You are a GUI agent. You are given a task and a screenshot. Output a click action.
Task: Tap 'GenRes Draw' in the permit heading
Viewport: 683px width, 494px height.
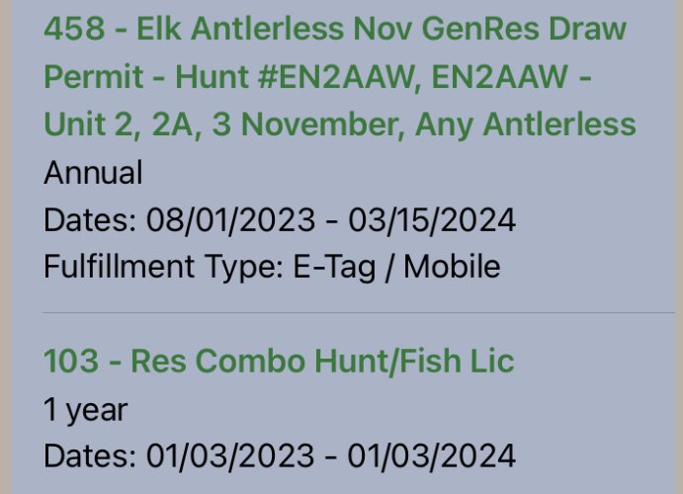[524, 29]
